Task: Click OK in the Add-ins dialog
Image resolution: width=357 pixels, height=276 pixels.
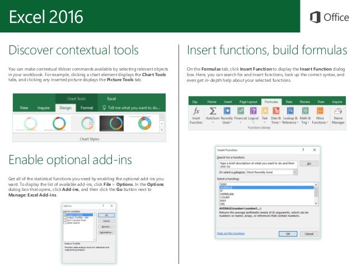Action: 106,215
